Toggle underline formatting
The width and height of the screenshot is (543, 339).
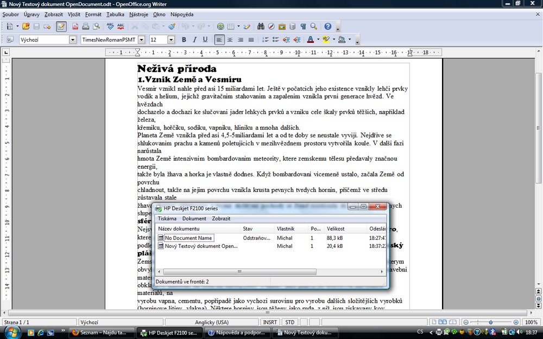[x=205, y=40]
